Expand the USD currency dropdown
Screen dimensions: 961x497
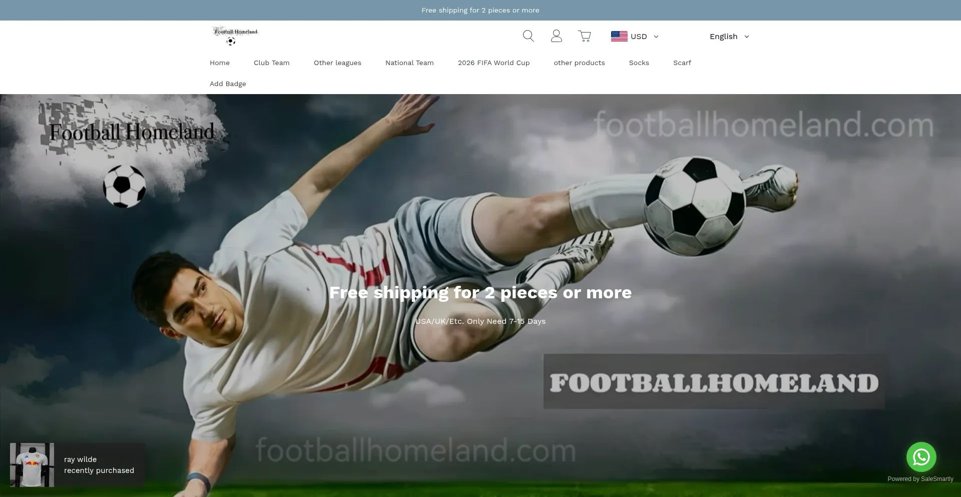click(635, 37)
